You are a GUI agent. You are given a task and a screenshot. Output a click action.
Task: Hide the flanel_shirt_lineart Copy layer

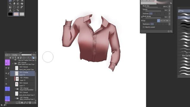point(6,68)
